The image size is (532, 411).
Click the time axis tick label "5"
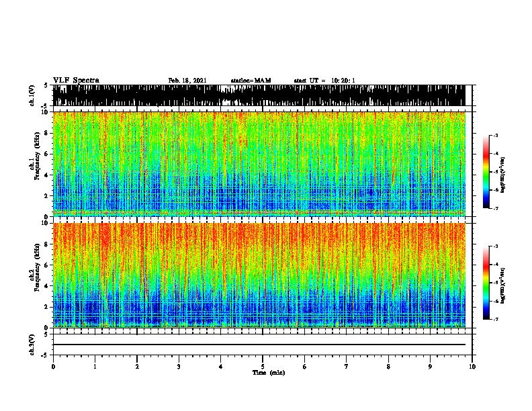tap(263, 367)
